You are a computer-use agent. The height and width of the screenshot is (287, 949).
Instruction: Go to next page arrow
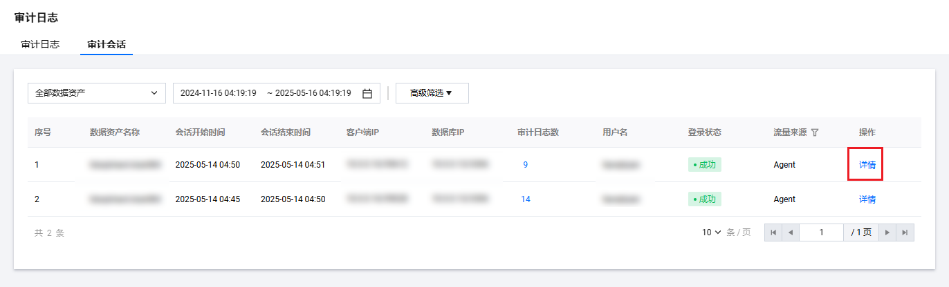point(887,232)
